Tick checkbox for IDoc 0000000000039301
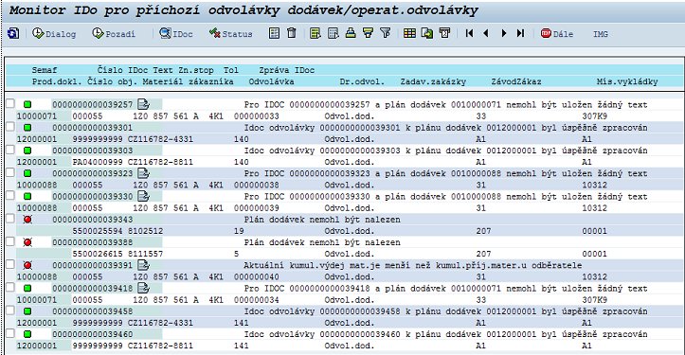 coord(10,127)
